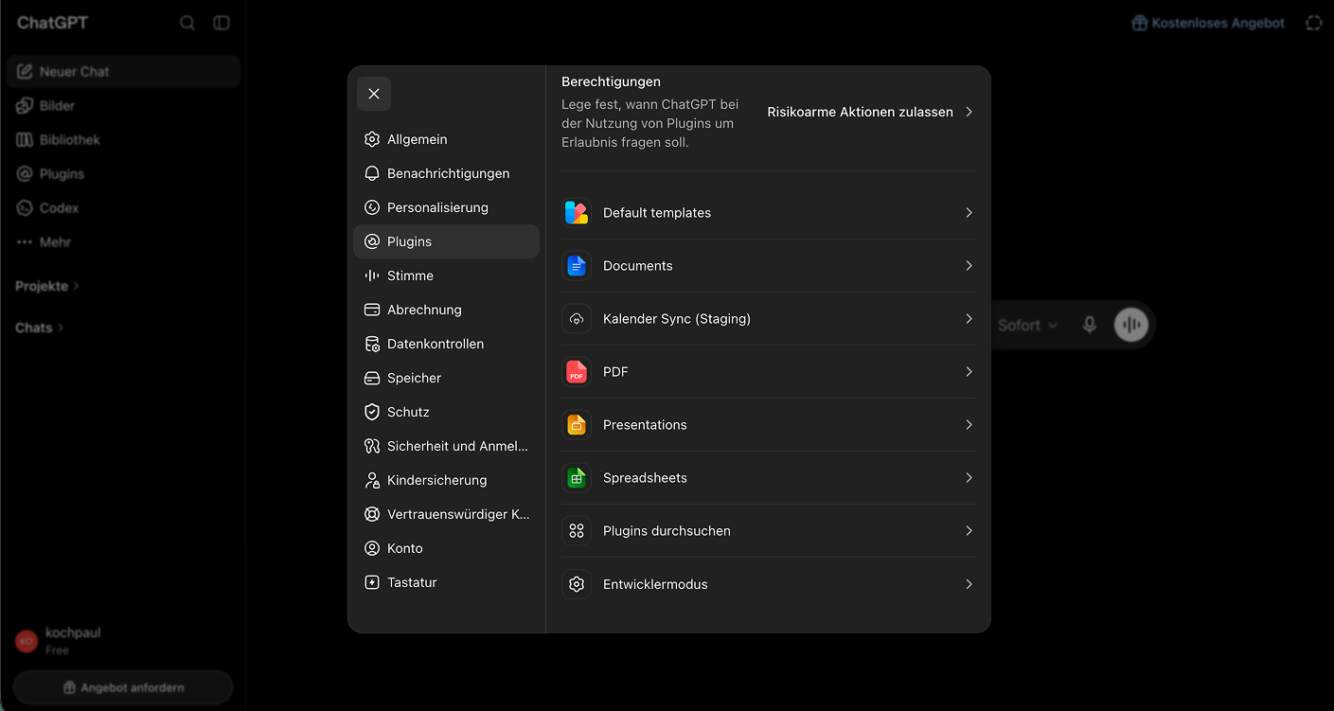Click the Benachrichtigungen bell icon
1334x711 pixels.
click(372, 173)
